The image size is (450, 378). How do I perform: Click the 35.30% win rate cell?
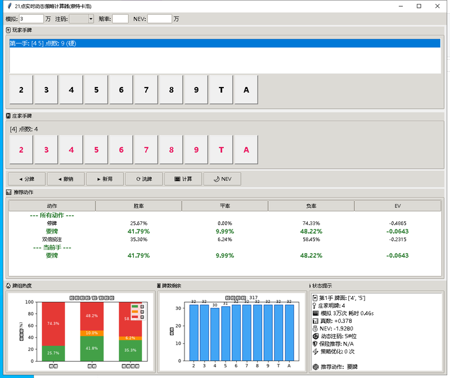[138, 239]
